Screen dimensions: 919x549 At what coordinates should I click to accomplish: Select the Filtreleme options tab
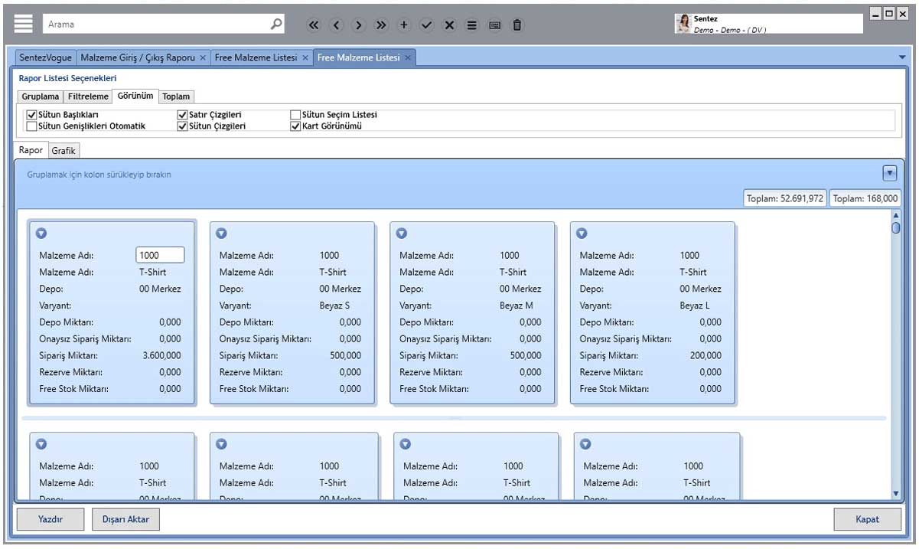tap(88, 96)
